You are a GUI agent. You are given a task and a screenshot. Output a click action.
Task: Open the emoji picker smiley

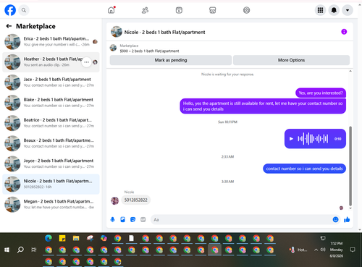pos(335,219)
